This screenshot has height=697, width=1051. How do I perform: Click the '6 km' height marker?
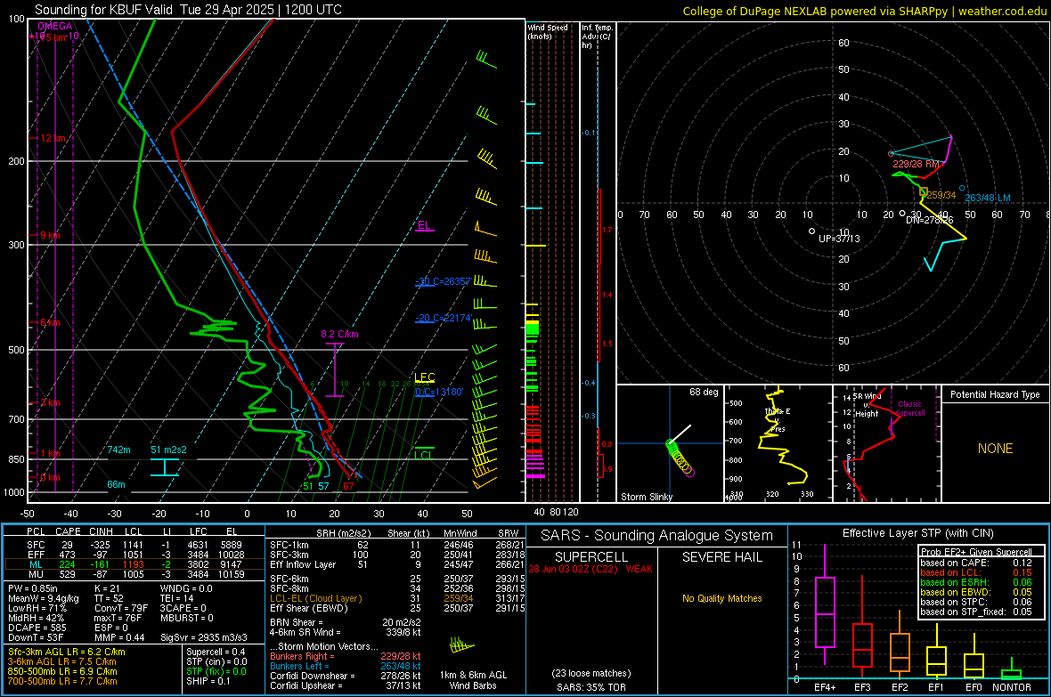[x=50, y=322]
